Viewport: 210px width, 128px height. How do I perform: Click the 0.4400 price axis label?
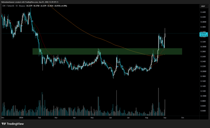click(203, 12)
